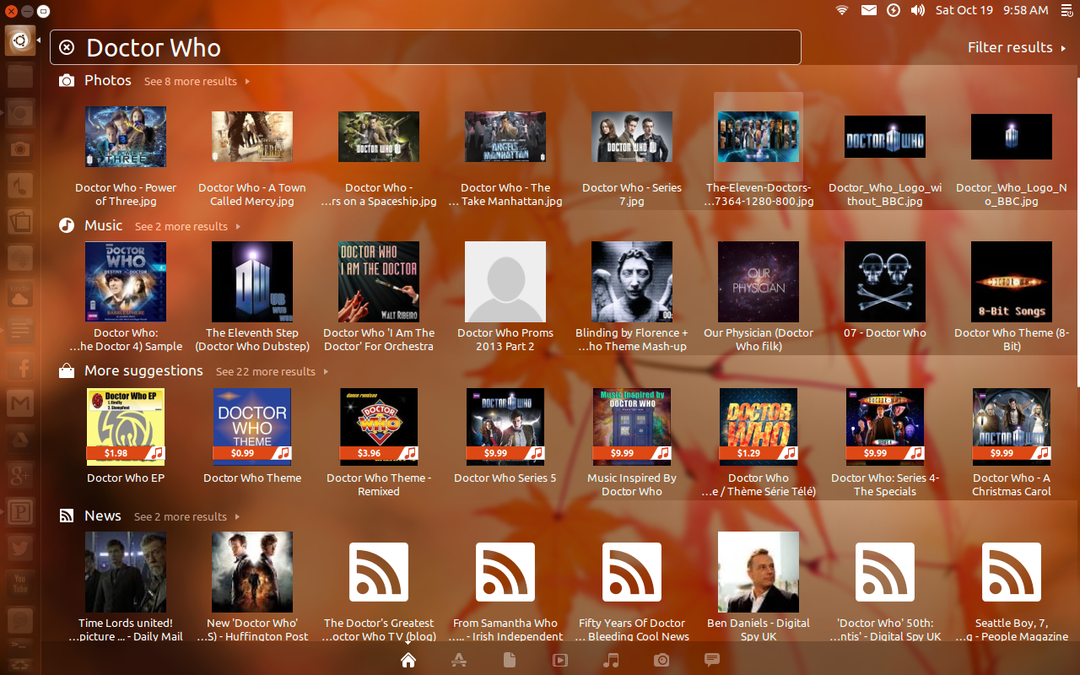Click the Photos category header
The height and width of the screenshot is (675, 1080).
108,80
